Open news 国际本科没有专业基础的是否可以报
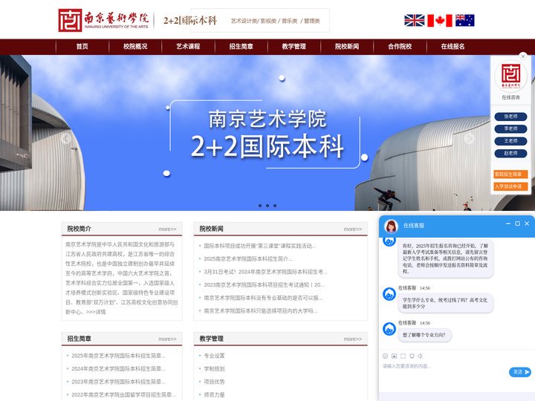535x401 pixels. (x=263, y=298)
